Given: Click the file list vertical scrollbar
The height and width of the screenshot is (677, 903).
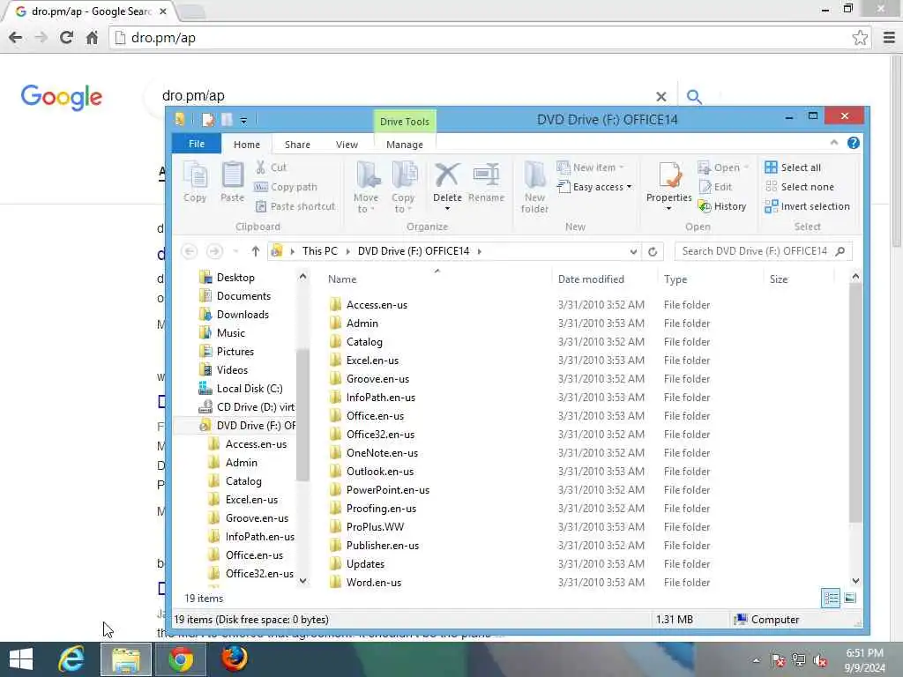Looking at the screenshot, I should coord(855,403).
